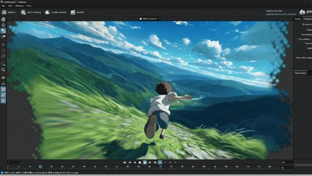Toggle loop playback button
This screenshot has height=176, width=312.
point(160,163)
